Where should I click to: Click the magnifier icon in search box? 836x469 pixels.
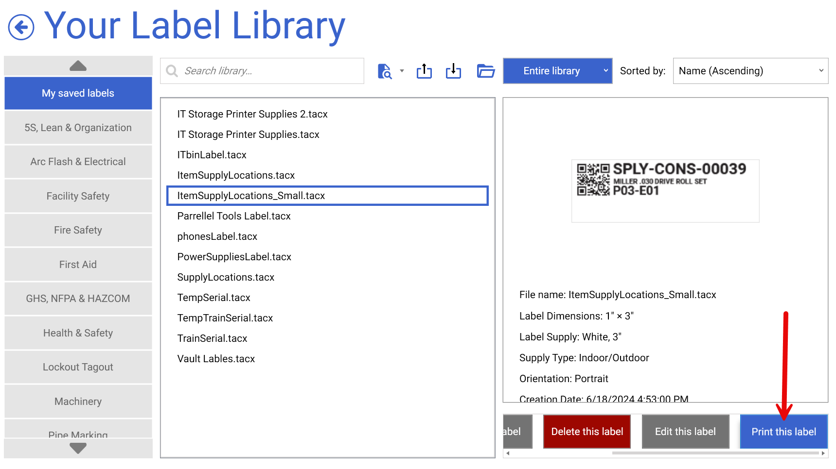(172, 71)
